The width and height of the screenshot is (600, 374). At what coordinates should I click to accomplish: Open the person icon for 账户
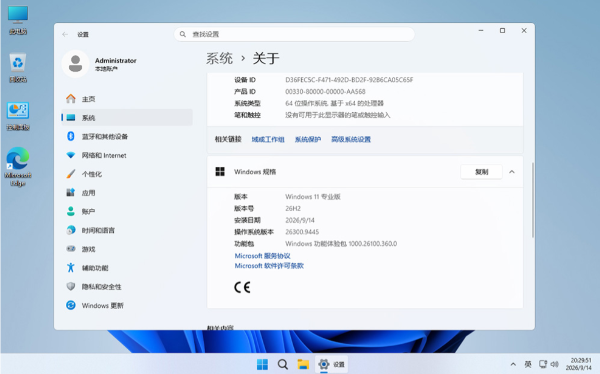point(71,211)
